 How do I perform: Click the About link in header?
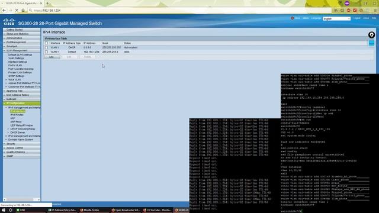[x=366, y=18]
